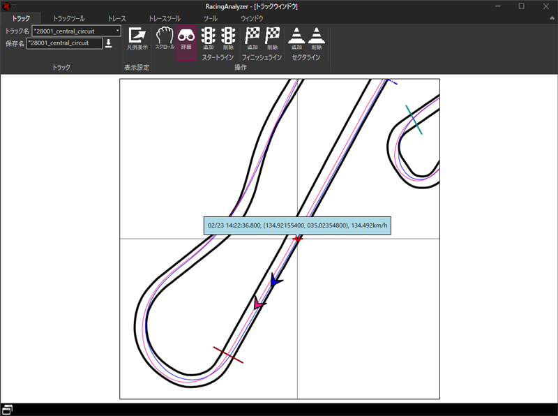The width and height of the screenshot is (558, 416).
Task: Click the 保存名 text field
Action: pyautogui.click(x=64, y=43)
